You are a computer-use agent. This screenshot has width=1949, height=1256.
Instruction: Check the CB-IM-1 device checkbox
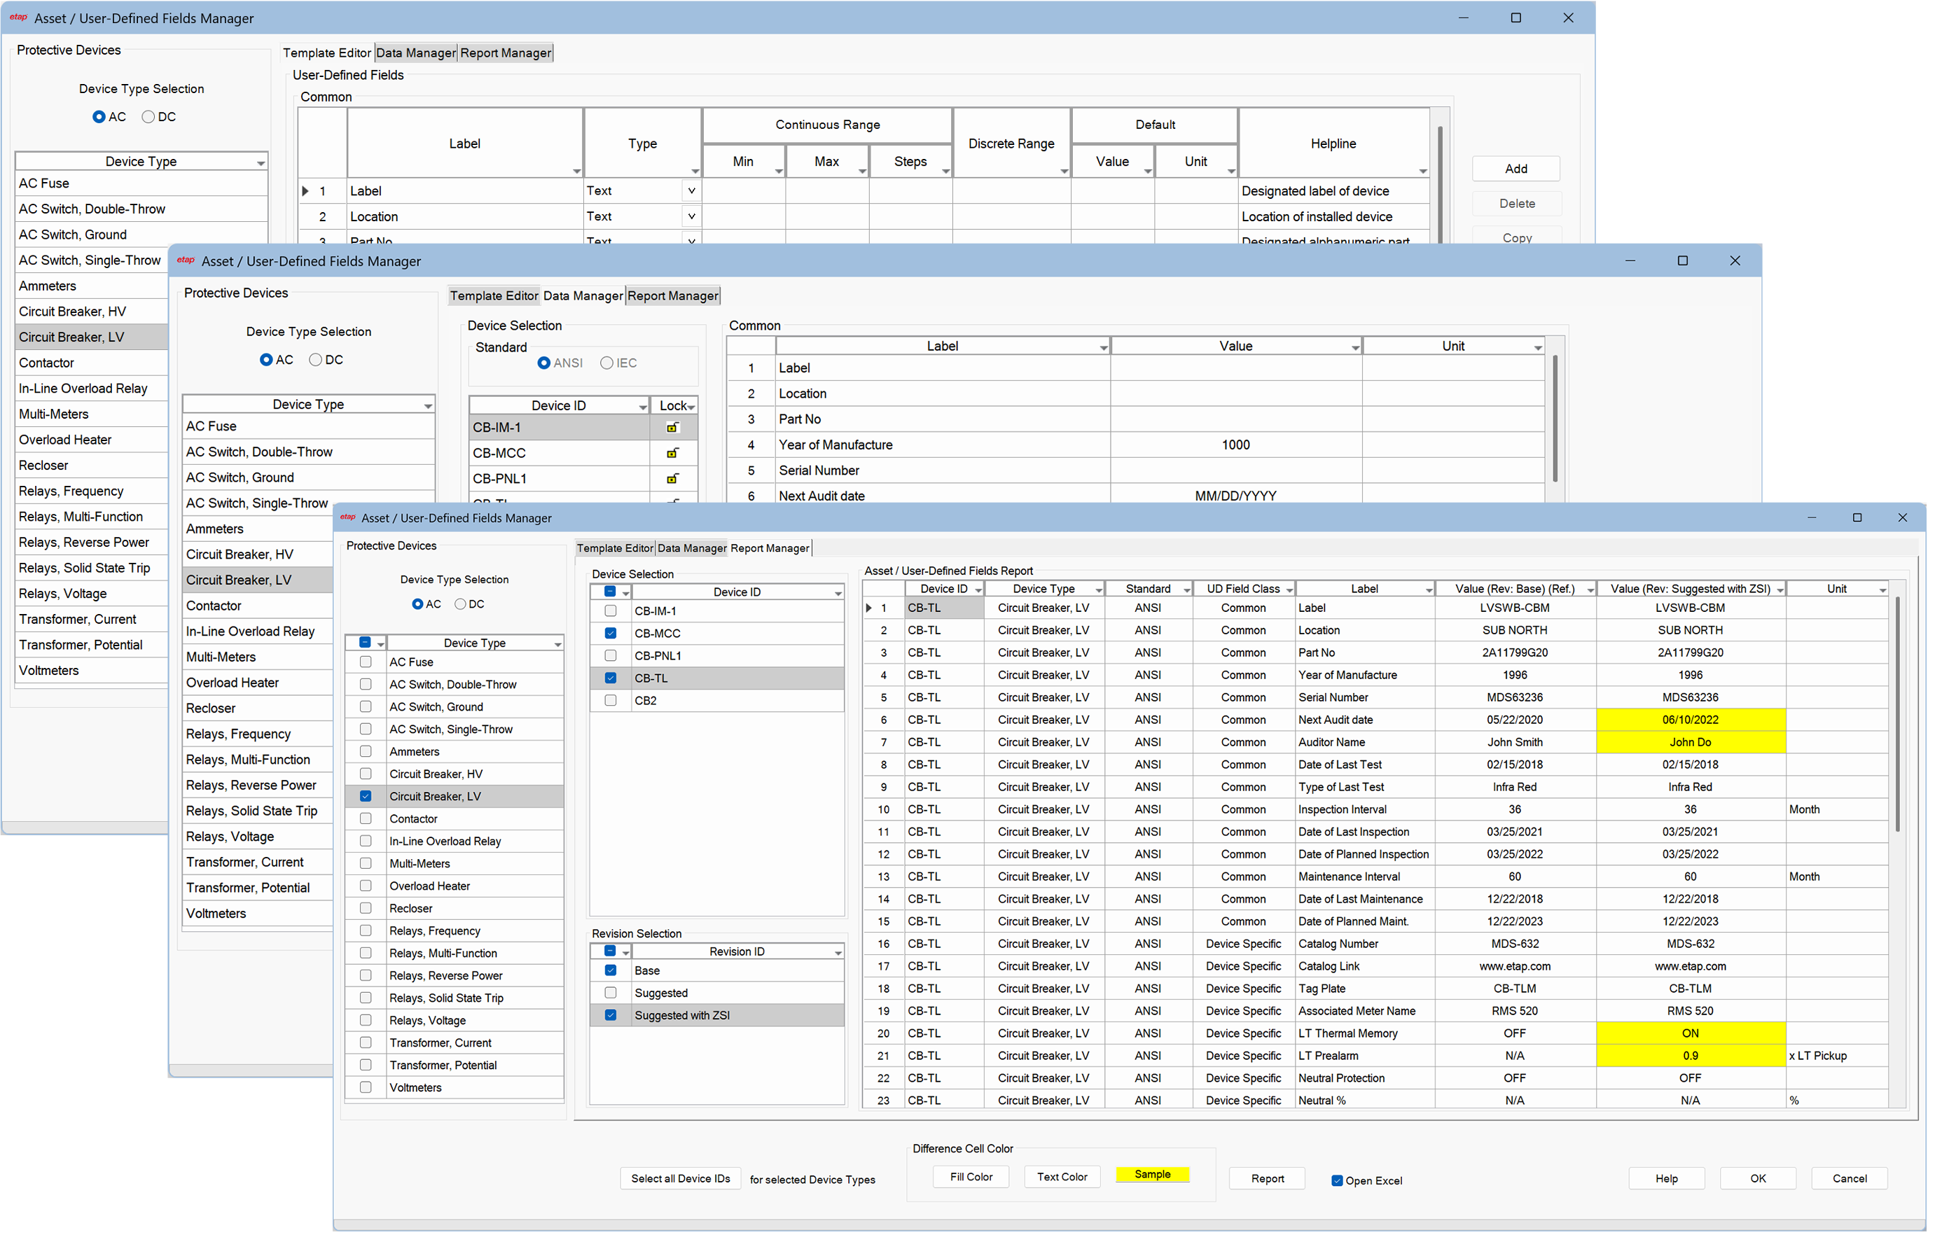610,611
